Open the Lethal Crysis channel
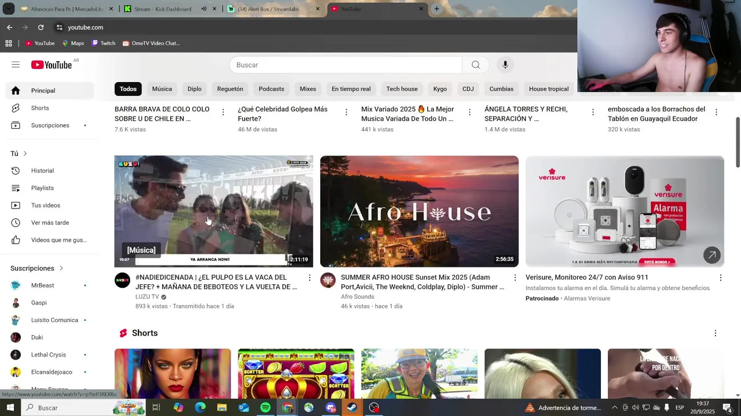 coord(50,355)
